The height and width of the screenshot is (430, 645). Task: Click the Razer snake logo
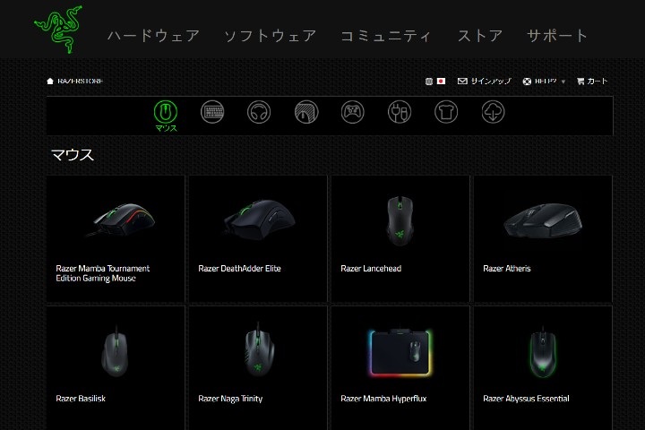[58, 30]
